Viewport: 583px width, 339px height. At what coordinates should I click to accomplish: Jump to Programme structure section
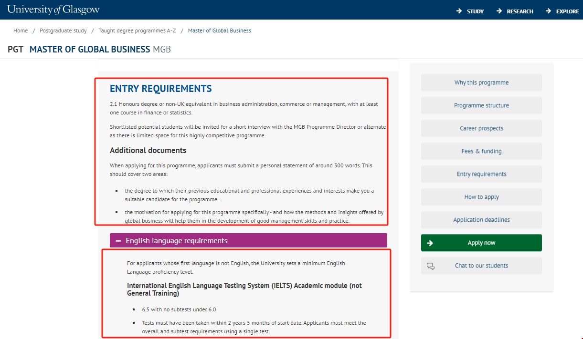point(481,105)
